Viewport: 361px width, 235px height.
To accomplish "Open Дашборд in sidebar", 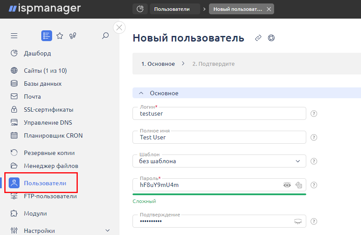I will click(37, 53).
